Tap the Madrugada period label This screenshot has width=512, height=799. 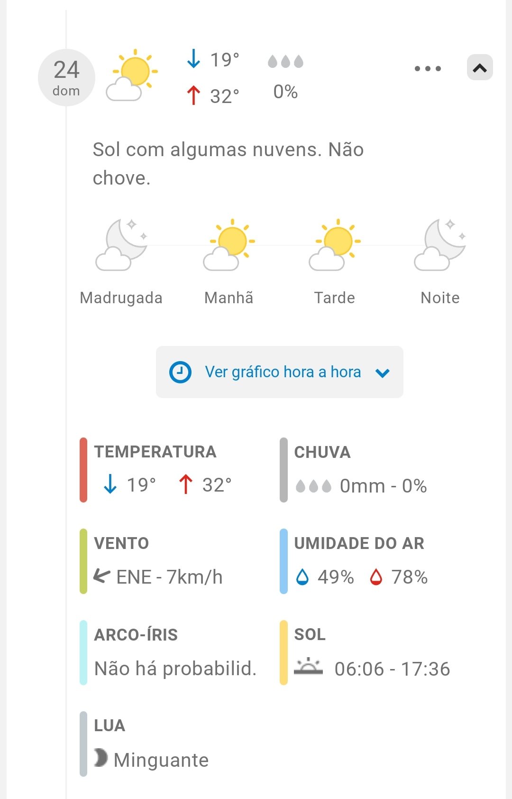121,298
